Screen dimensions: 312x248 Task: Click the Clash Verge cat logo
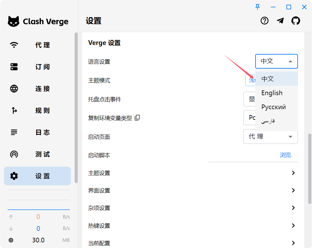pos(13,21)
